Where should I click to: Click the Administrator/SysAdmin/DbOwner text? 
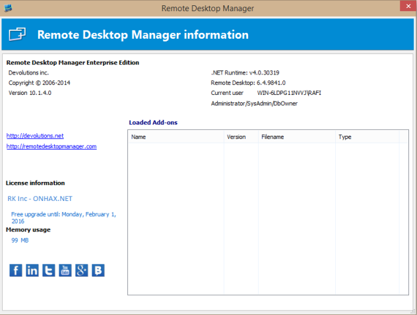[254, 103]
